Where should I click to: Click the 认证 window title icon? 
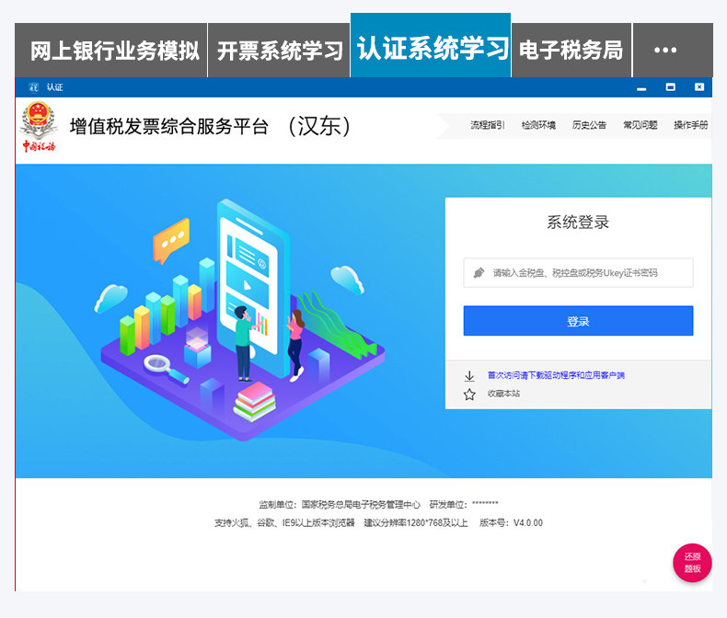[34, 87]
